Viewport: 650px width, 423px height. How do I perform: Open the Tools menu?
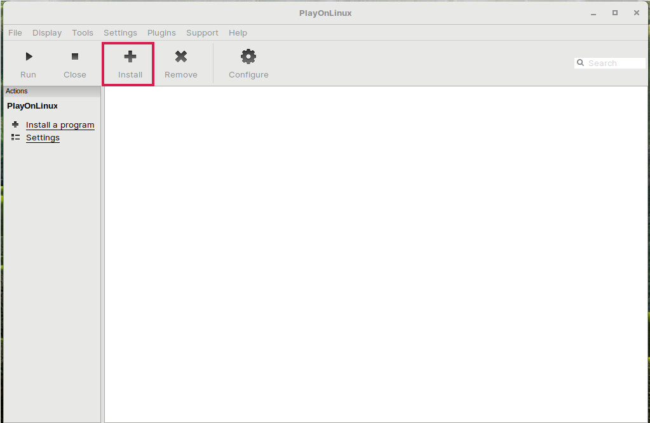(x=83, y=33)
